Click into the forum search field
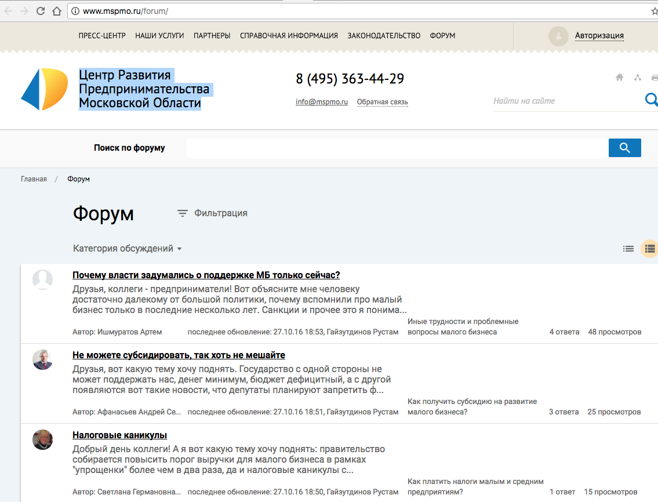 (394, 148)
